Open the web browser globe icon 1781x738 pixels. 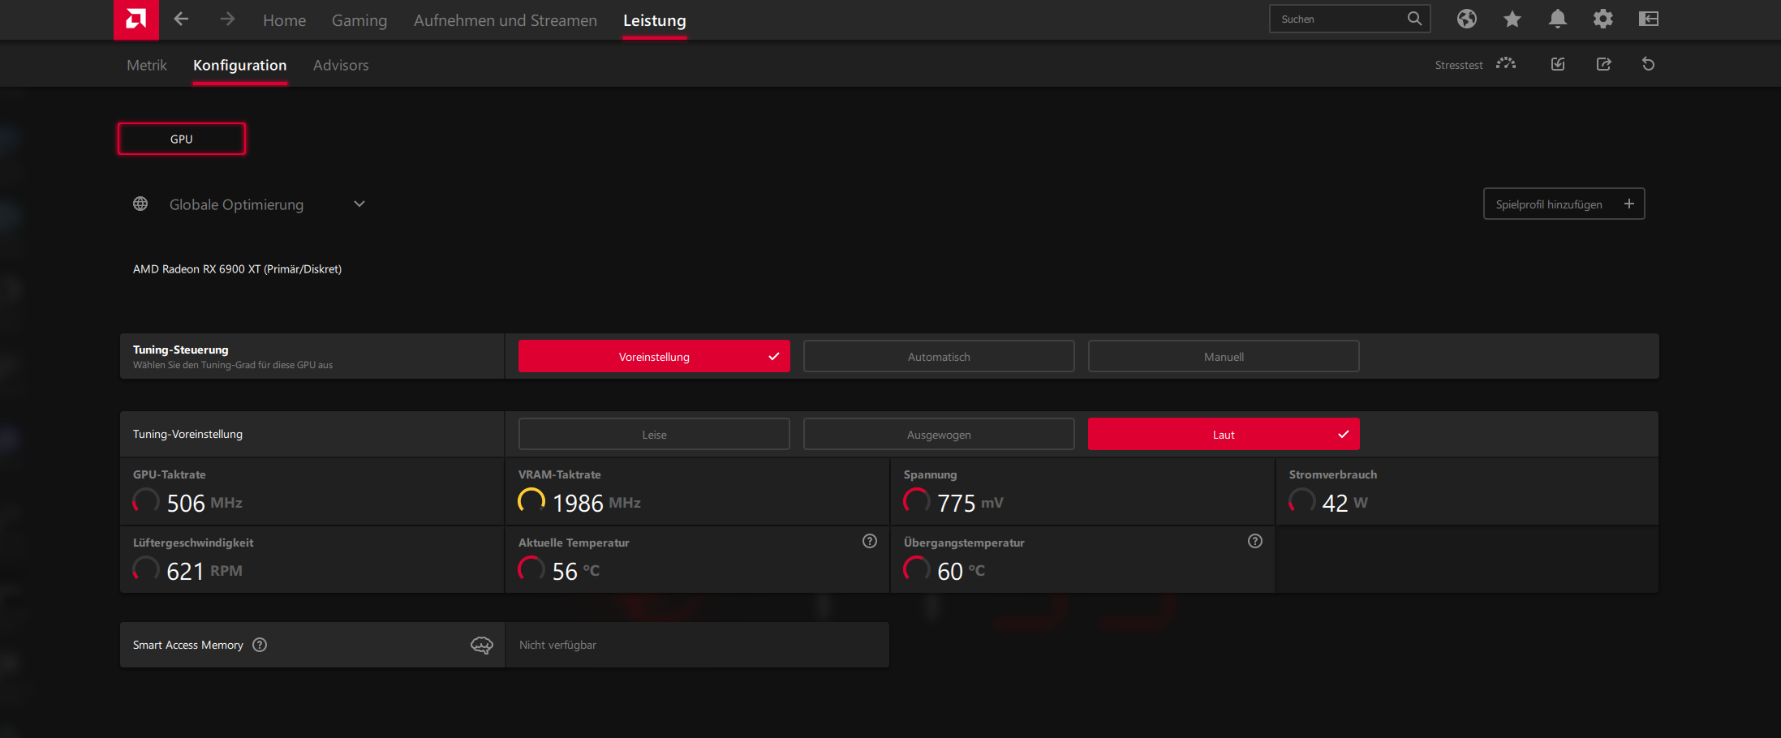1466,19
